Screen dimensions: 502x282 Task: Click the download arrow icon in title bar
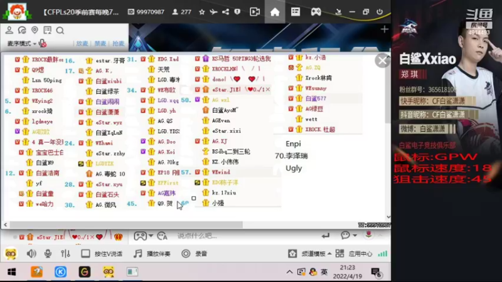[338, 12]
